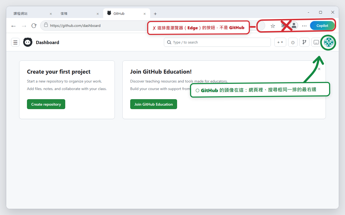
Task: Switch to the 信箱 tab
Action: coord(79,13)
